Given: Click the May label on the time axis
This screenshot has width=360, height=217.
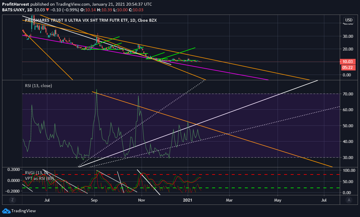Looking at the screenshot, I should point(278,200).
